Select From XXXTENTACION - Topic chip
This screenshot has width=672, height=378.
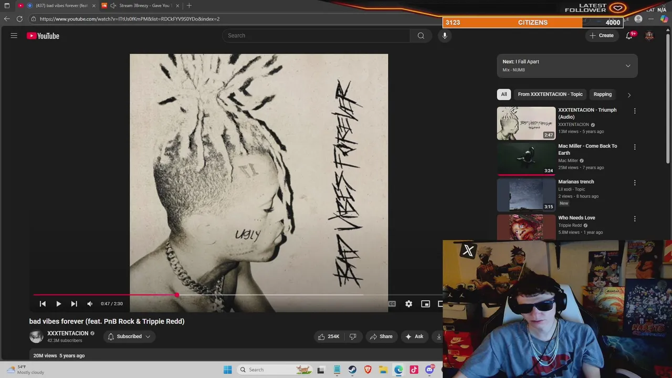pos(550,94)
